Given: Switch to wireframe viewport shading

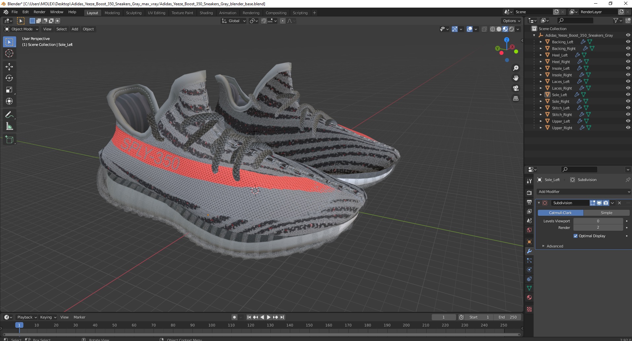Looking at the screenshot, I should (493, 29).
